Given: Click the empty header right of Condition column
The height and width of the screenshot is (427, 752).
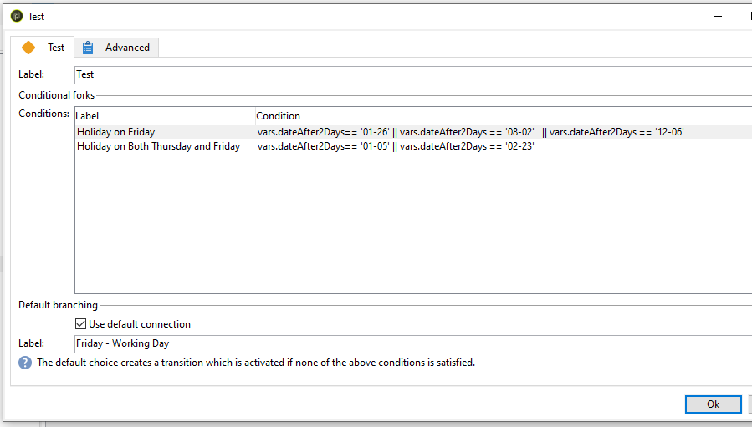Looking at the screenshot, I should click(560, 116).
